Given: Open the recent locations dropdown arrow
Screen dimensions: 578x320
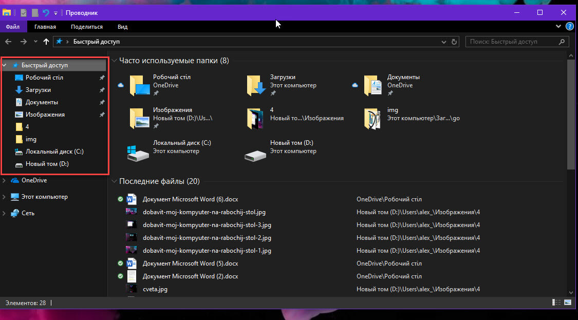Looking at the screenshot, I should click(x=35, y=42).
